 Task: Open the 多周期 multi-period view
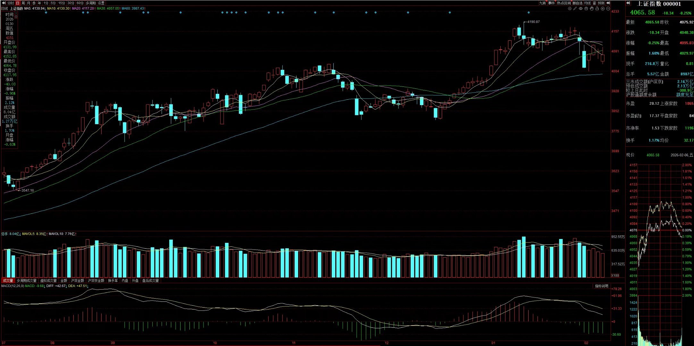[91, 3]
